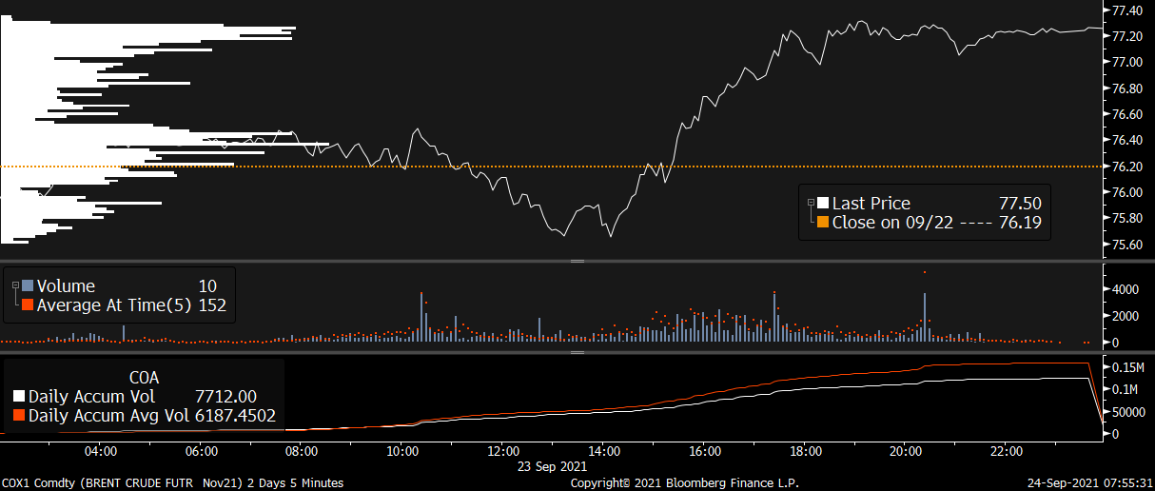The height and width of the screenshot is (491, 1155).
Task: Click the red Average At Time swatch
Action: tap(28, 305)
